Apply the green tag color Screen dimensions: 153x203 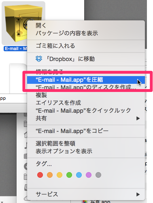tap(69, 175)
